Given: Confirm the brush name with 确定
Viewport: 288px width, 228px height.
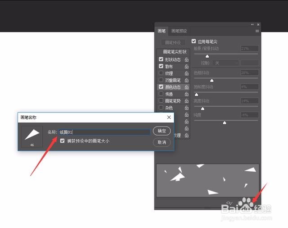Looking at the screenshot, I should (x=162, y=131).
